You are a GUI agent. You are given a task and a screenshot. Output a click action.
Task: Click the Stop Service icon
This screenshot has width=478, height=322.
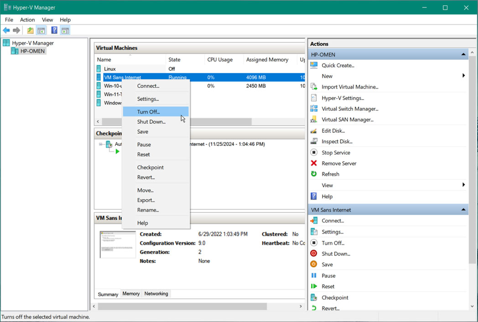click(314, 152)
